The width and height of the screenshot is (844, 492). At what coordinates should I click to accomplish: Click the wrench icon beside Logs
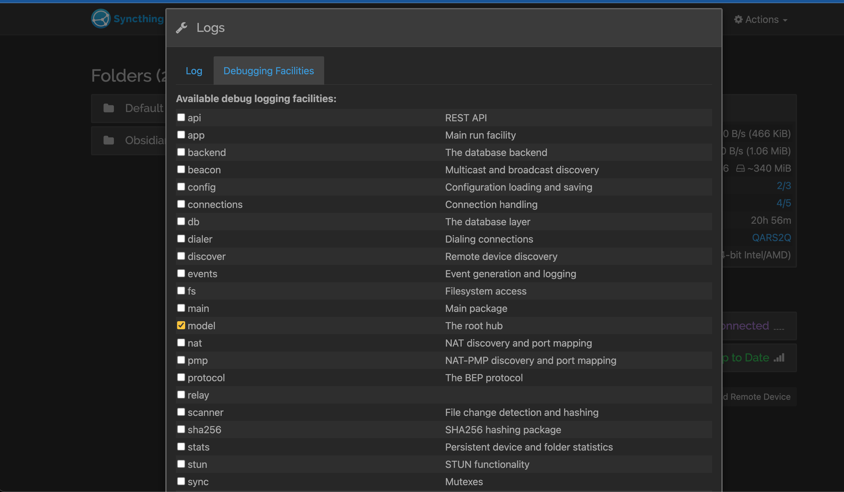coord(181,28)
